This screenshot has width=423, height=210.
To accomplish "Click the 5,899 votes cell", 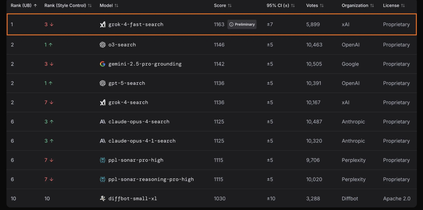I will coord(313,25).
